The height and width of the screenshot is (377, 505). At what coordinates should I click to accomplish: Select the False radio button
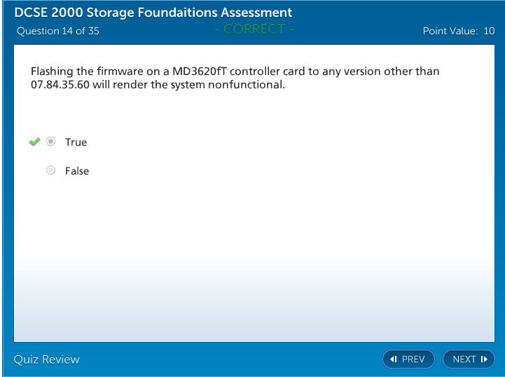(50, 170)
